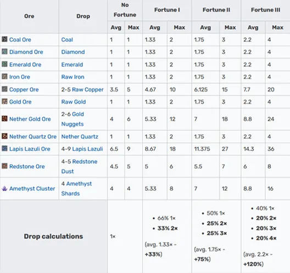
Task: Click the Lapis Lazuli Ore block icon
Action: click(x=4, y=149)
